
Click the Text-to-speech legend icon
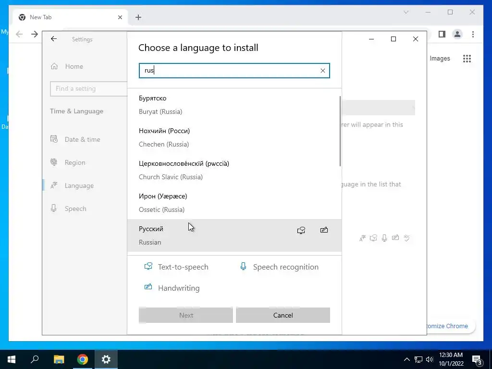tap(148, 266)
